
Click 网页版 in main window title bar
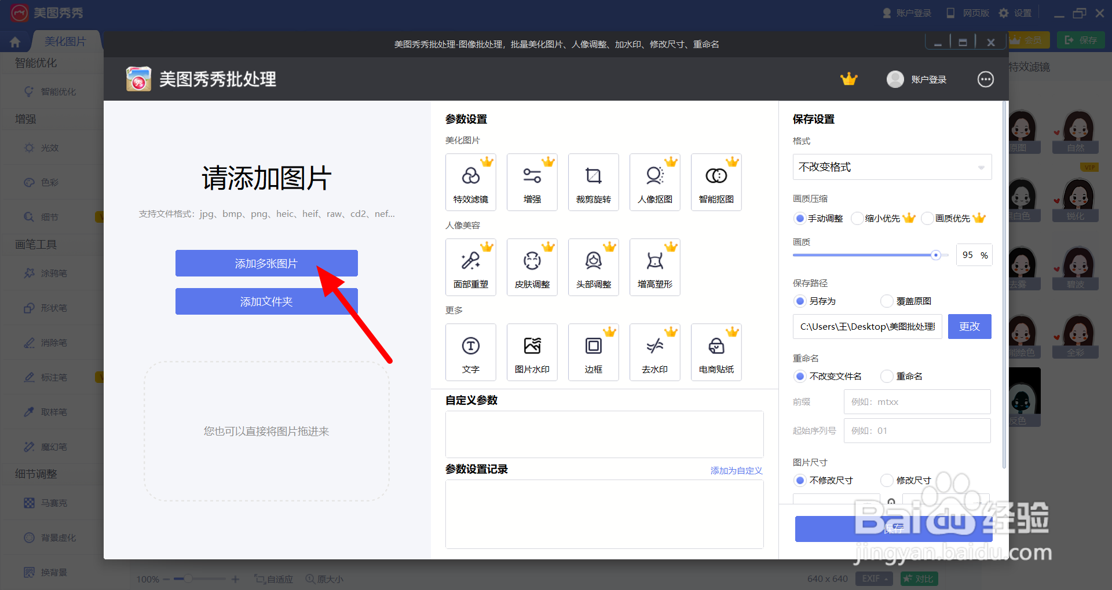coord(968,13)
